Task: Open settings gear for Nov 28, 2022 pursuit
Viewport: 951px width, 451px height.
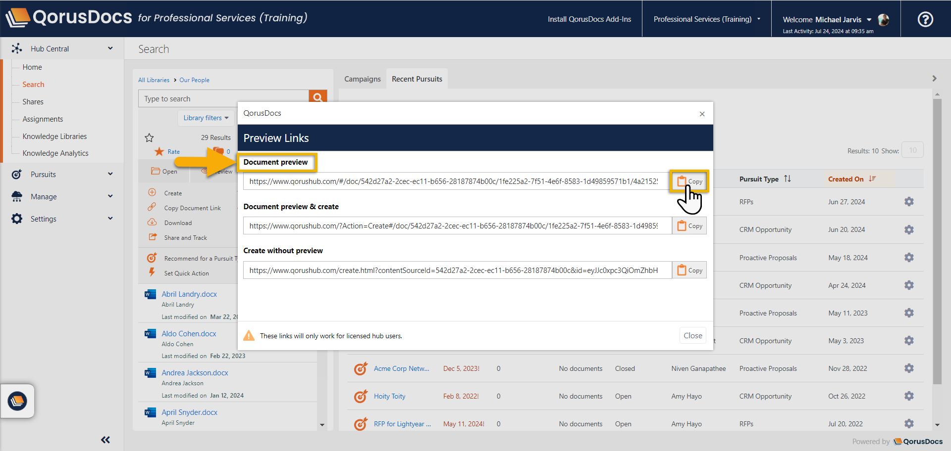Action: click(909, 368)
